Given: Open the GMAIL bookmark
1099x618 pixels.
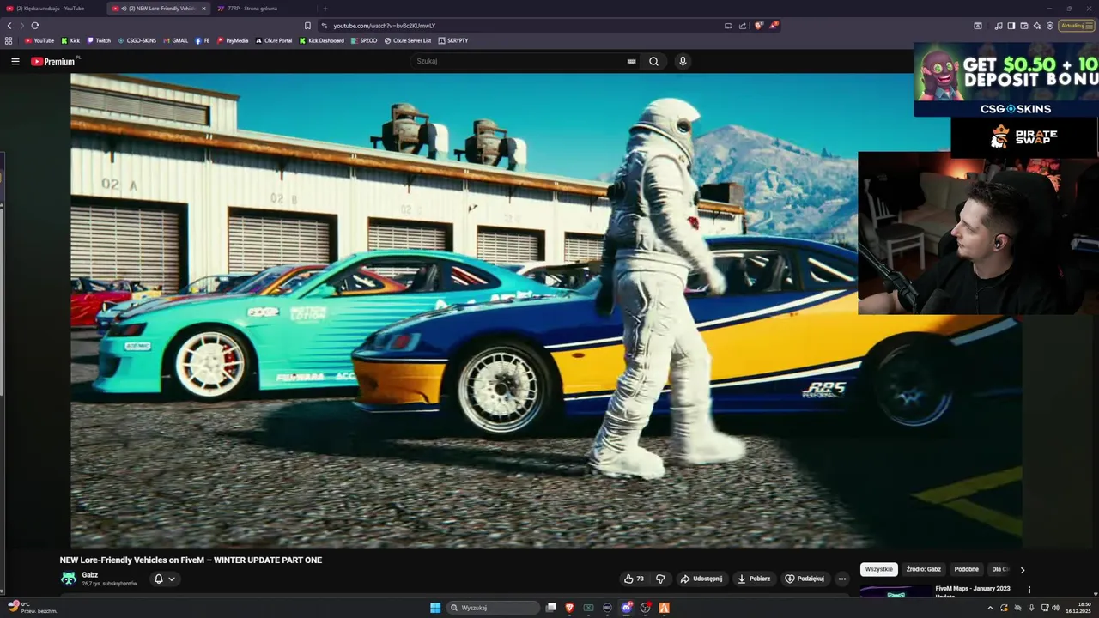Looking at the screenshot, I should point(175,40).
